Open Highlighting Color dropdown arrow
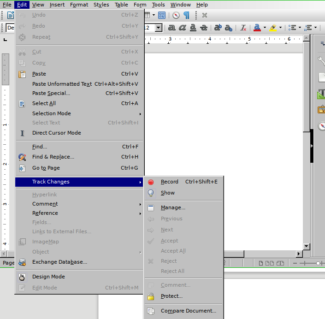Screen dimensions: 325x319 [280, 28]
